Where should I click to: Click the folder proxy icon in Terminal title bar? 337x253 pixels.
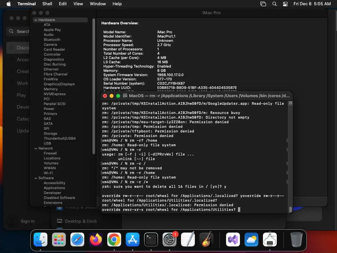[x=125, y=96]
